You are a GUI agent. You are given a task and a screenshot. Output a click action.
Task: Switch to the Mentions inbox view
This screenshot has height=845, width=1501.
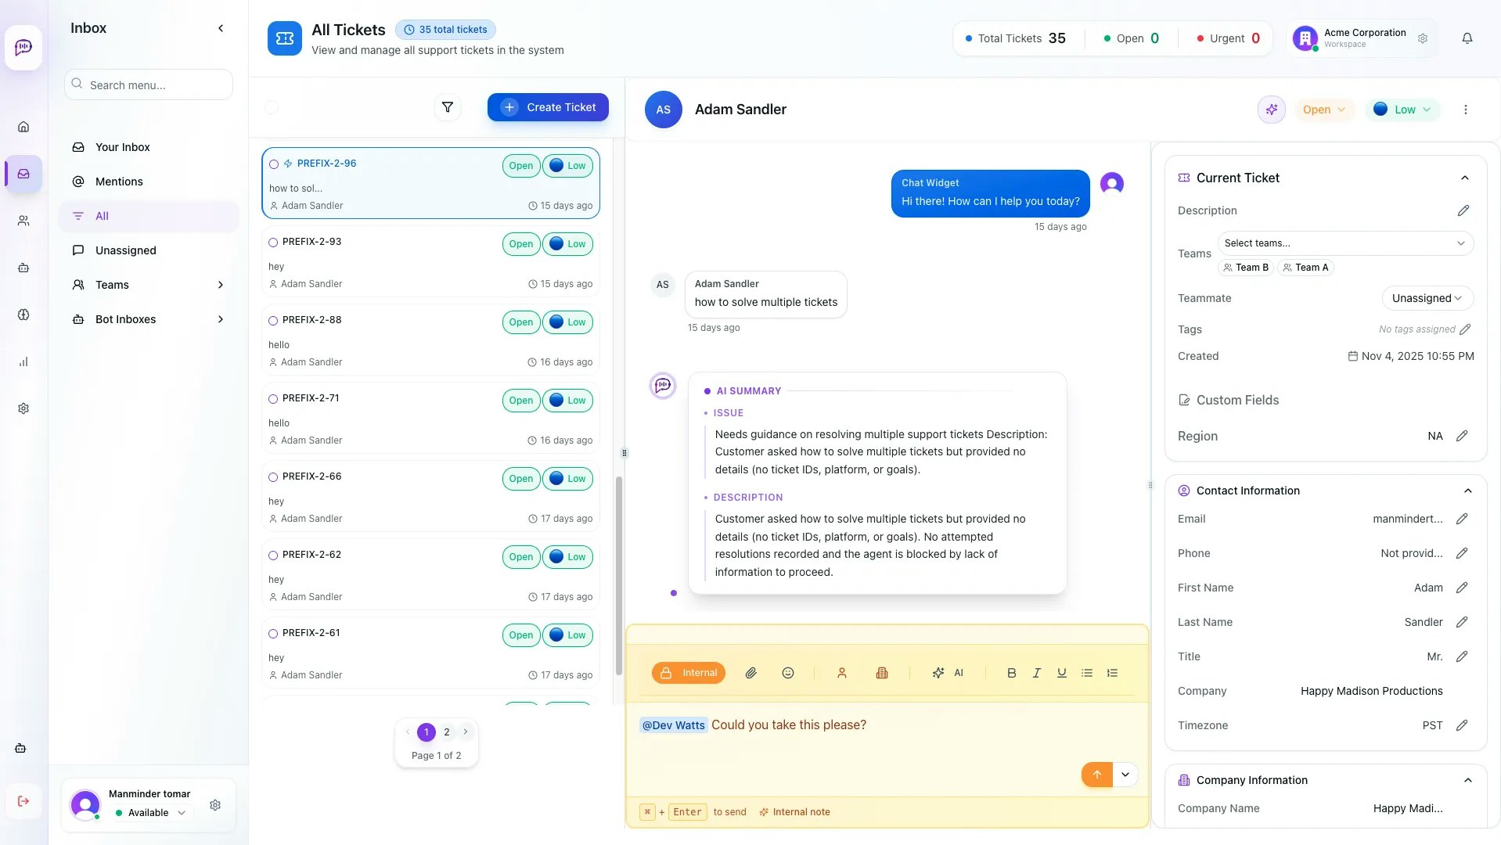pos(119,182)
